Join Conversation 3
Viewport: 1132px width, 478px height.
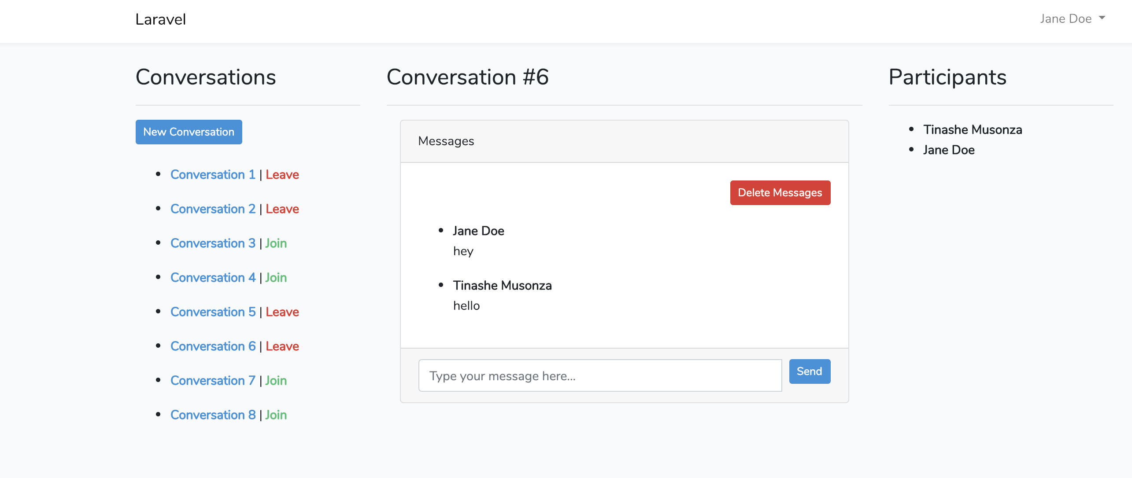pyautogui.click(x=276, y=243)
